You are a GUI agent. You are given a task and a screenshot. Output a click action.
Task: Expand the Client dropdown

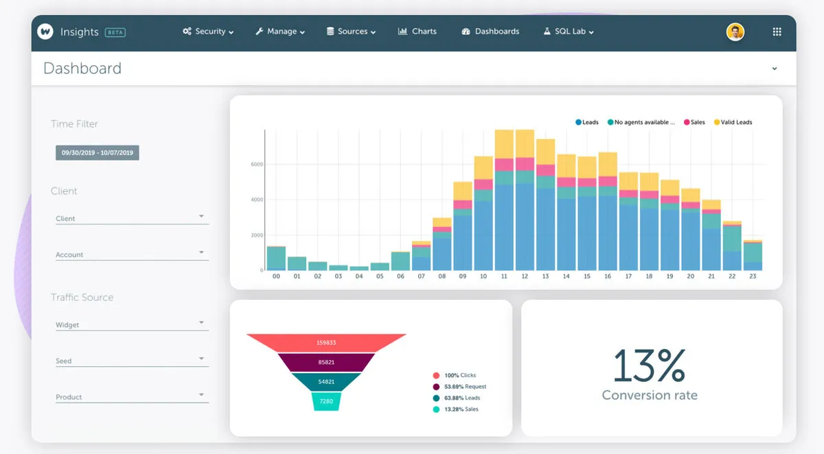203,215
